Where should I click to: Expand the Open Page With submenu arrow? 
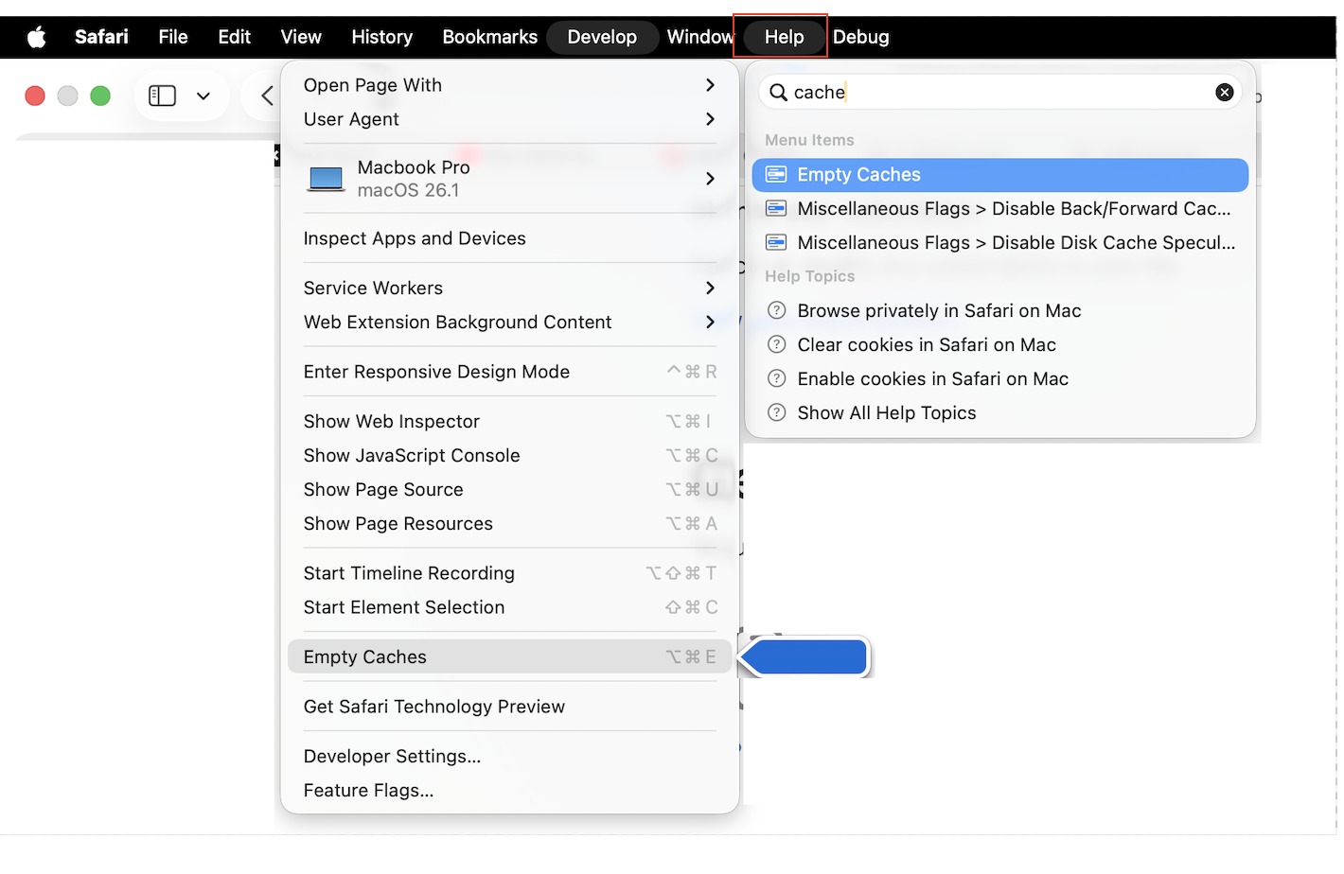pyautogui.click(x=710, y=85)
